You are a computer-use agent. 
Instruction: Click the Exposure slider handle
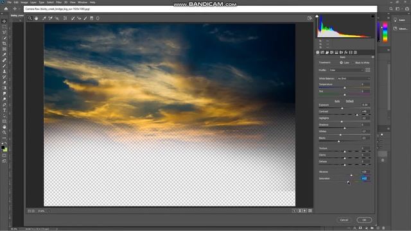click(342, 108)
